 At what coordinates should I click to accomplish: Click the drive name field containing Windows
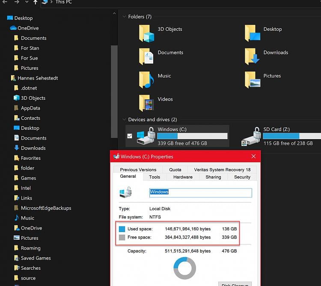click(200, 193)
